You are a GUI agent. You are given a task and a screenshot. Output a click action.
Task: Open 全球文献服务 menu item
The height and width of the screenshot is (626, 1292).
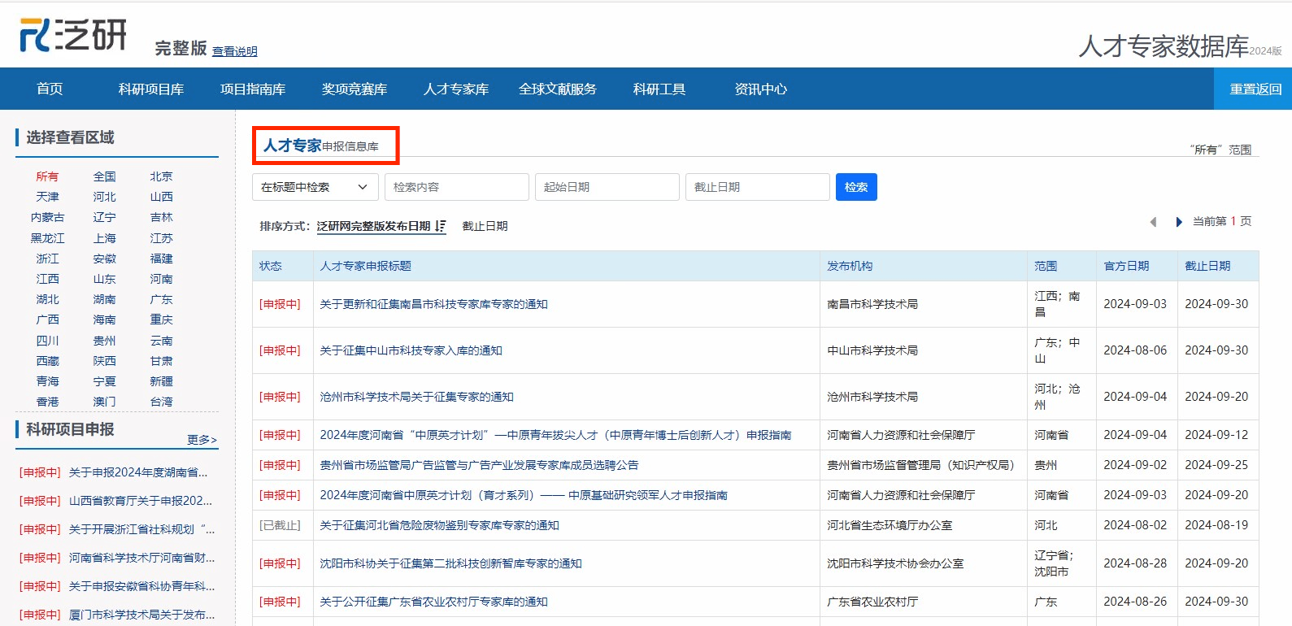(x=558, y=89)
